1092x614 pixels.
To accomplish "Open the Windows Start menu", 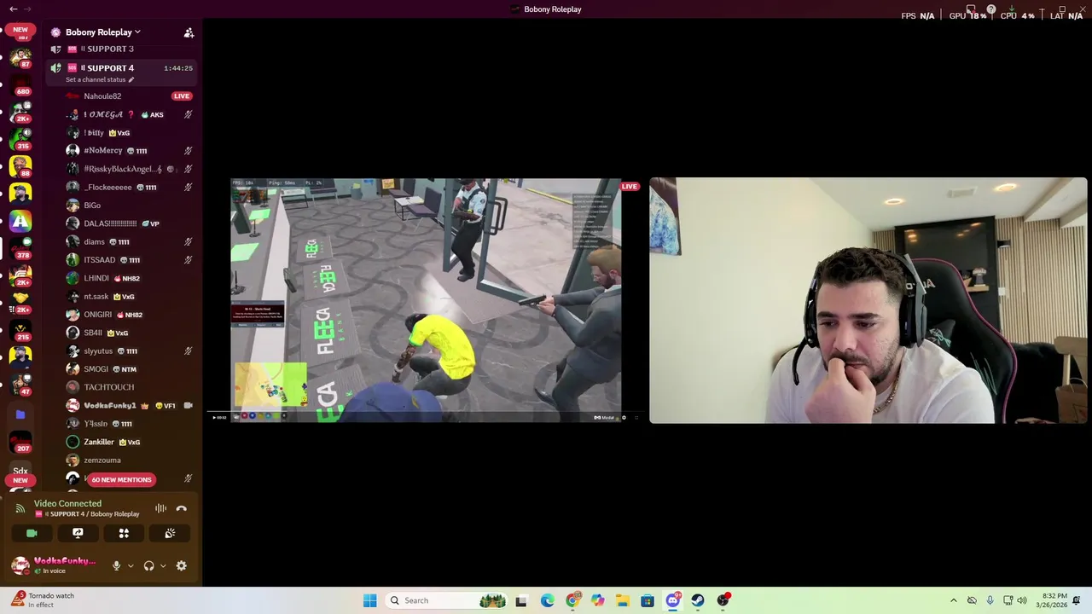I will 369,600.
